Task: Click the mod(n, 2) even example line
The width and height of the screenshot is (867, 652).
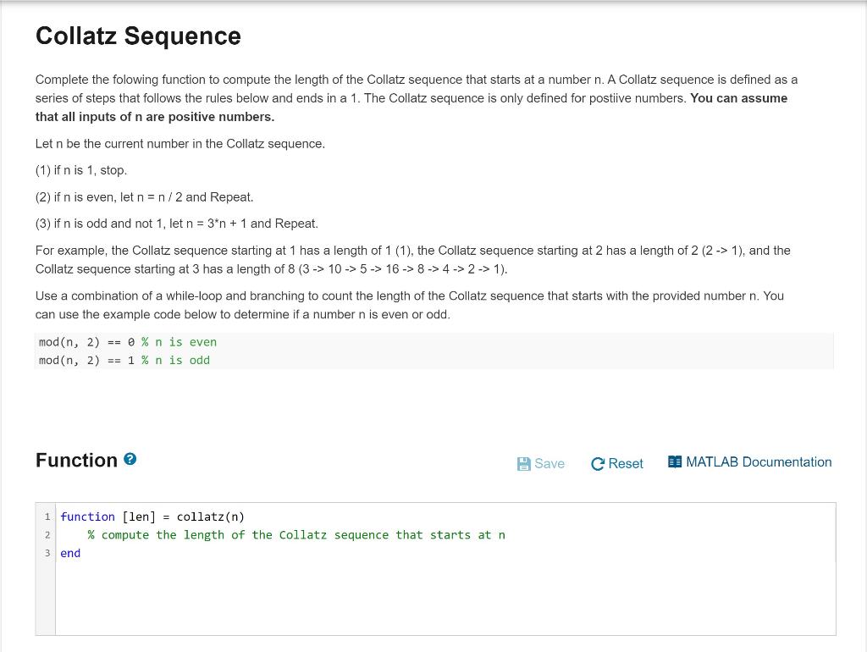Action: (127, 342)
